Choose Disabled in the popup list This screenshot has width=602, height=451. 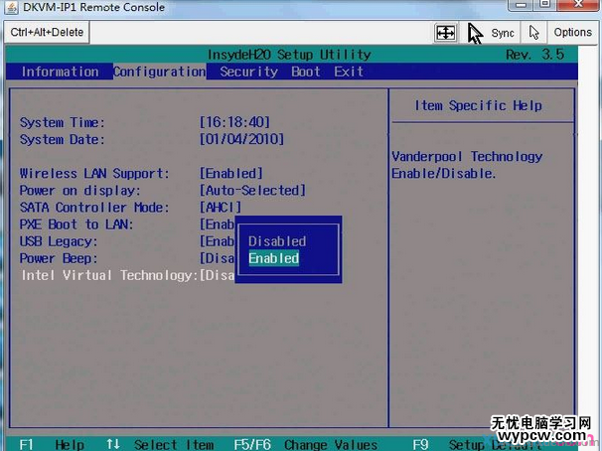point(277,241)
